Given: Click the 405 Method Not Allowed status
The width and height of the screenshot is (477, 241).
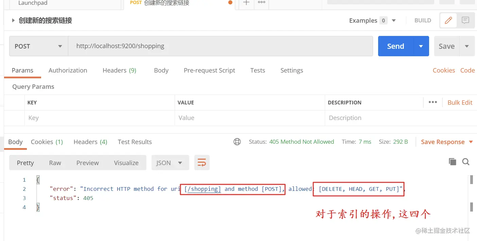Looking at the screenshot, I should point(302,142).
